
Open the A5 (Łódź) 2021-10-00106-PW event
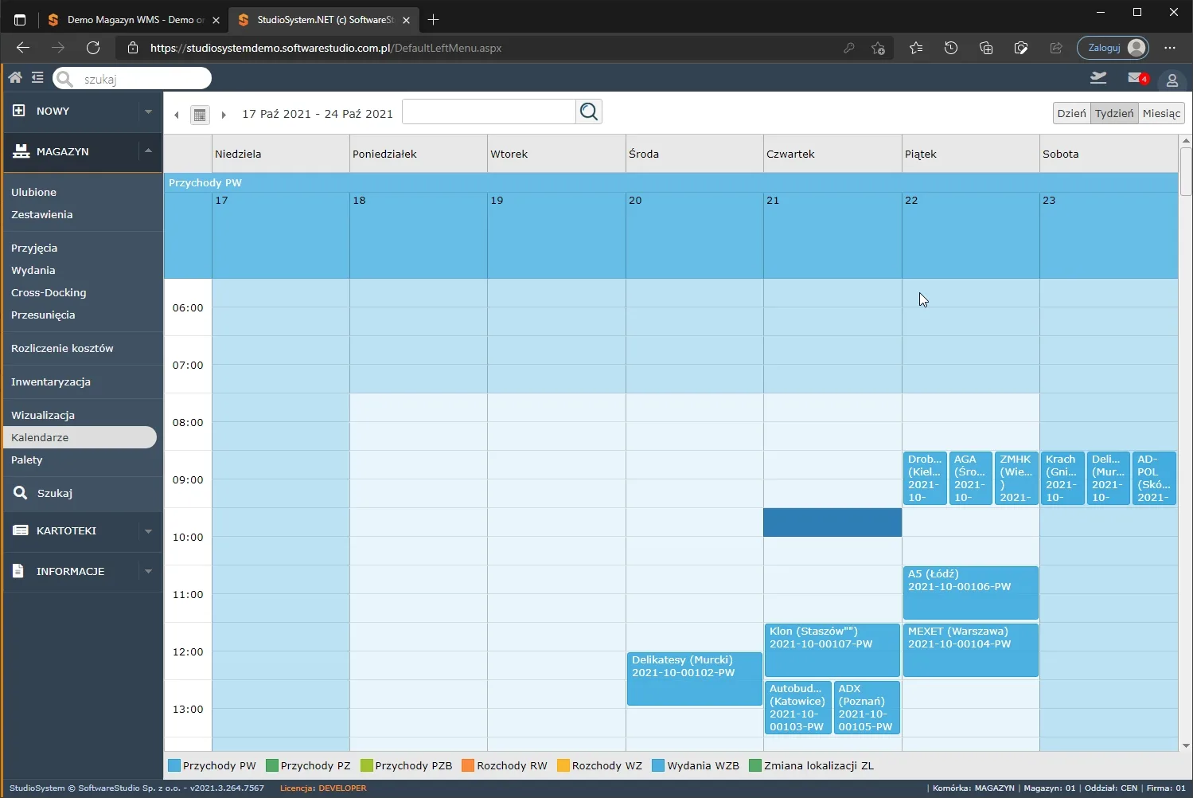tap(970, 593)
